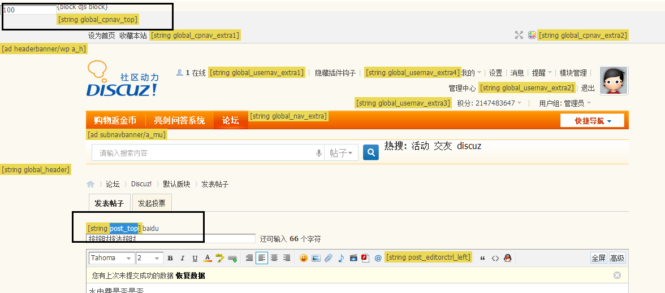
Task: Click 退出 to log out
Action: (x=588, y=88)
